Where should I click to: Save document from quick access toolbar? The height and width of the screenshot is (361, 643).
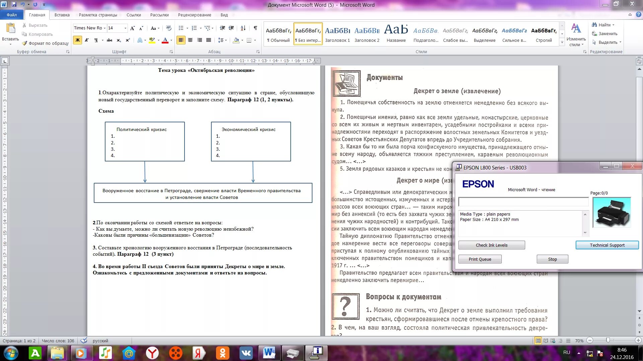point(14,4)
